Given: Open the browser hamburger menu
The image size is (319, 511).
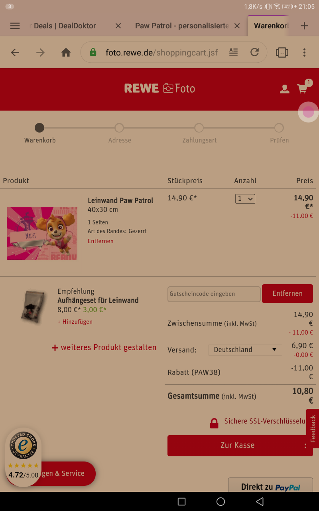Looking at the screenshot, I should click(x=15, y=26).
